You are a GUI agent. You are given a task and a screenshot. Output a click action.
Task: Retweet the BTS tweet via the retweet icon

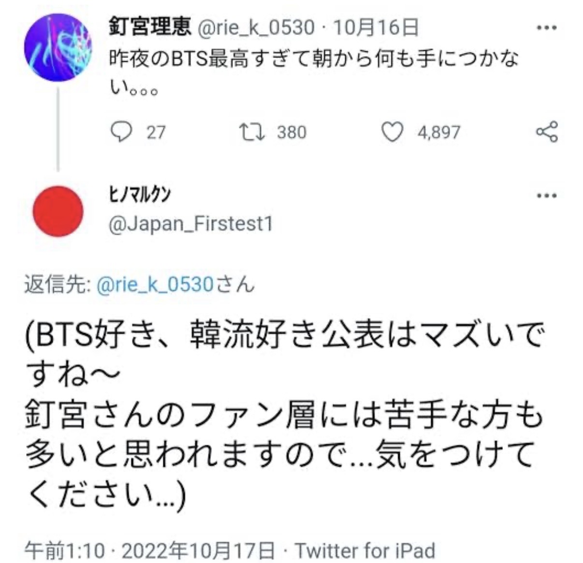click(252, 132)
